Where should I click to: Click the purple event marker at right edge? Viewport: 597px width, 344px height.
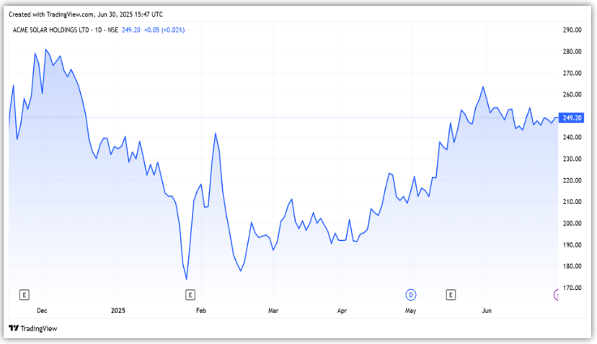click(556, 294)
